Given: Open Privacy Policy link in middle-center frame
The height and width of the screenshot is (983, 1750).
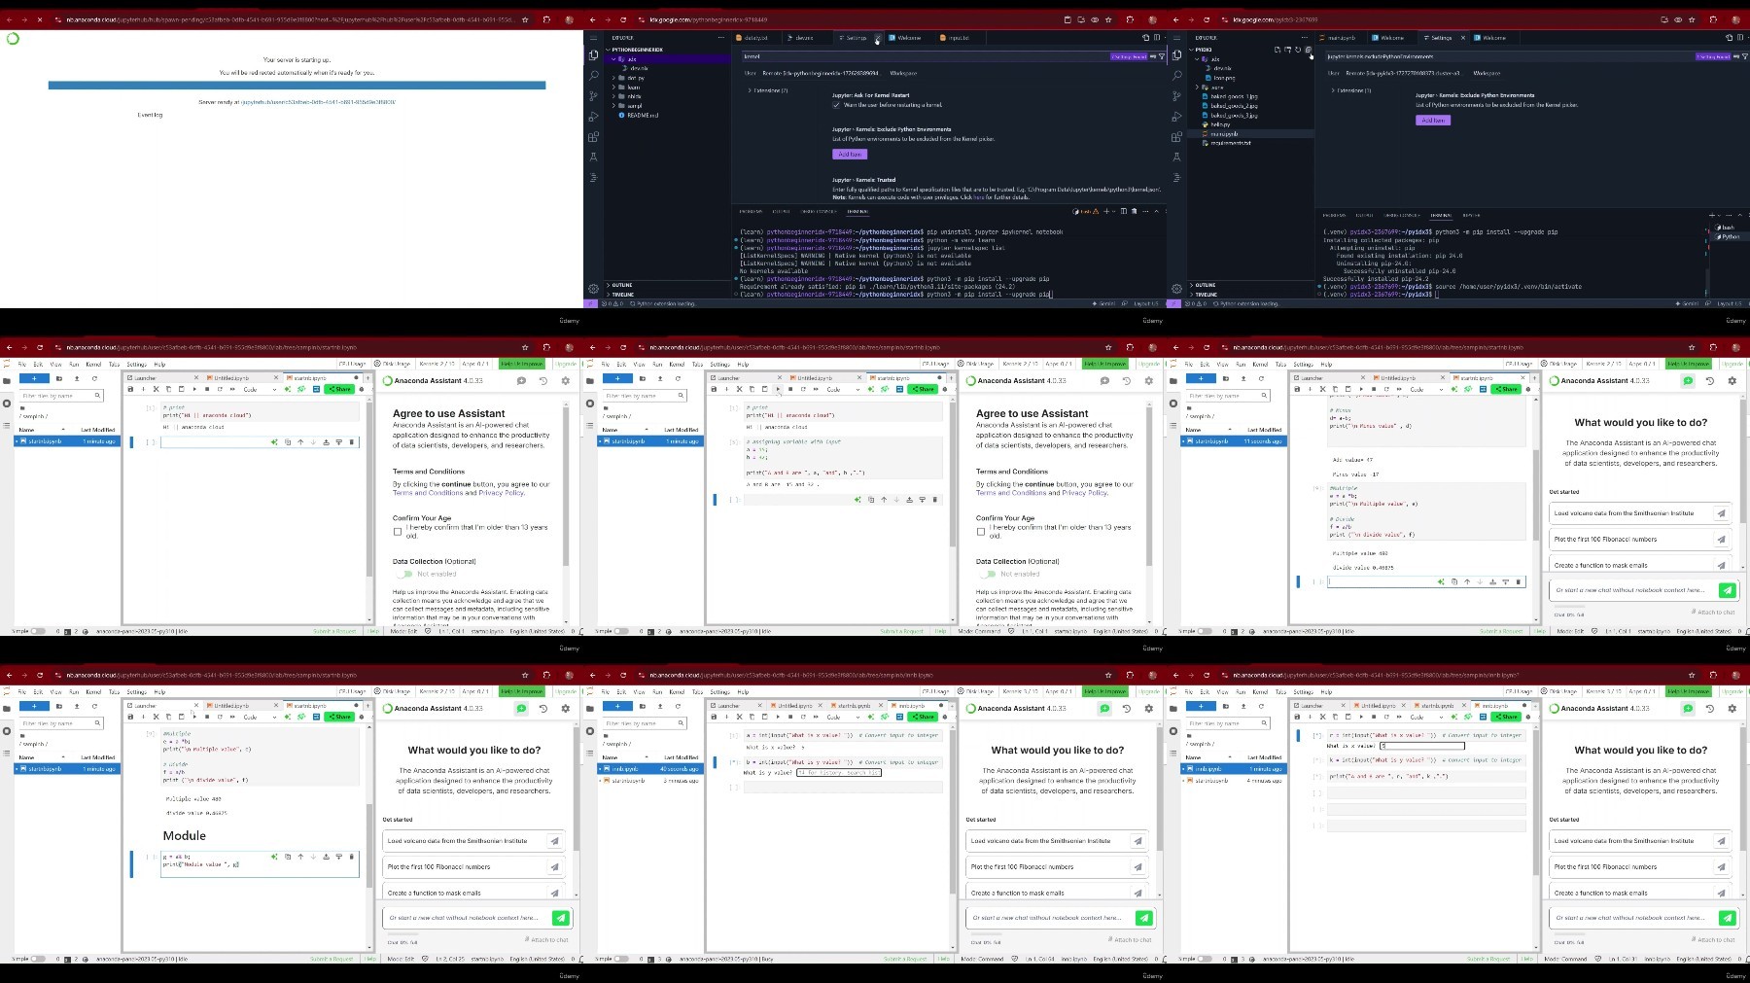Looking at the screenshot, I should coord(1084,493).
